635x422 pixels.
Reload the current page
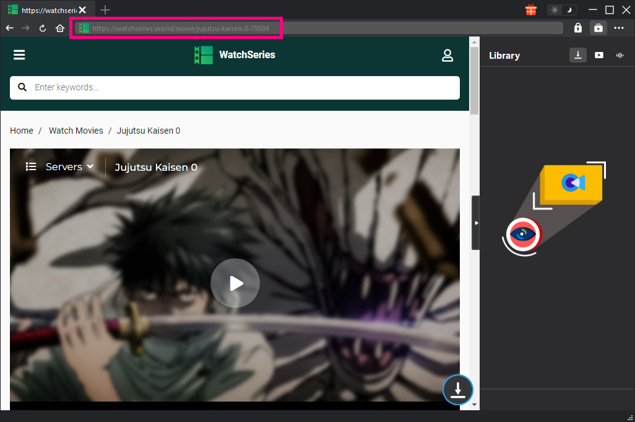43,28
